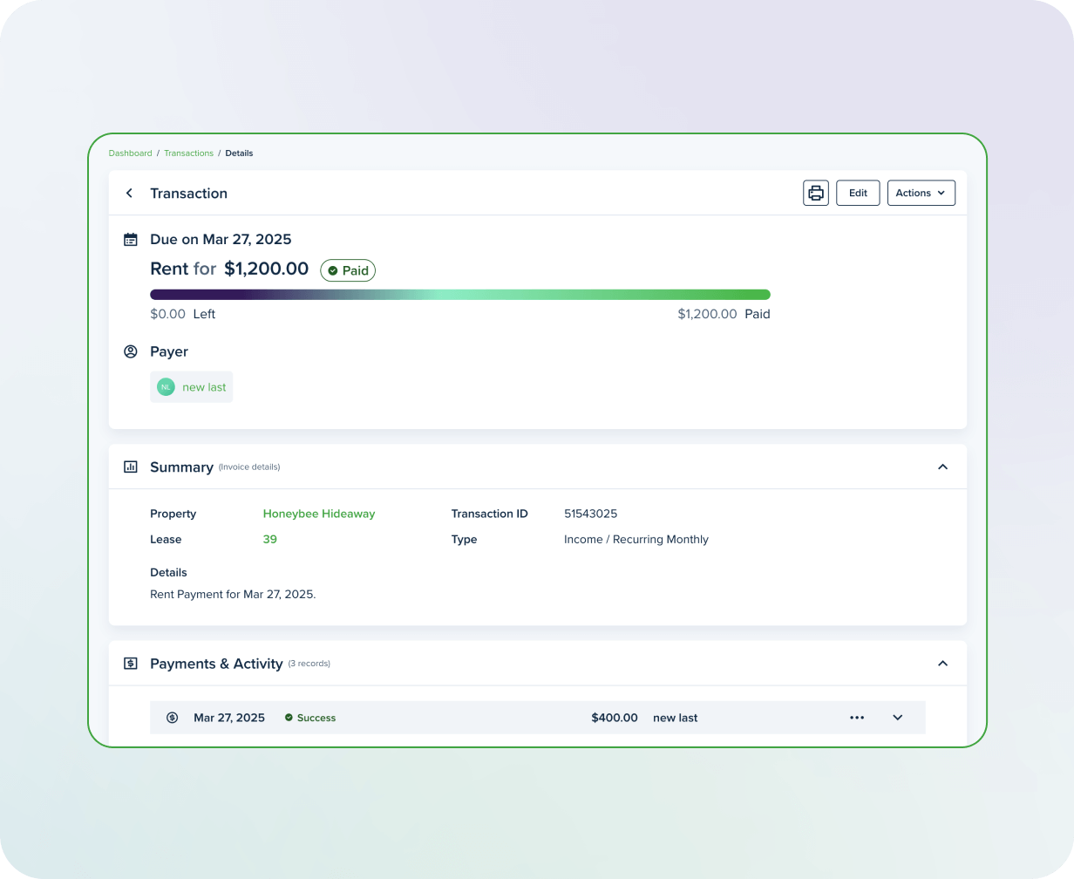
Task: Click the back arrow beside Transaction
Action: (x=129, y=194)
